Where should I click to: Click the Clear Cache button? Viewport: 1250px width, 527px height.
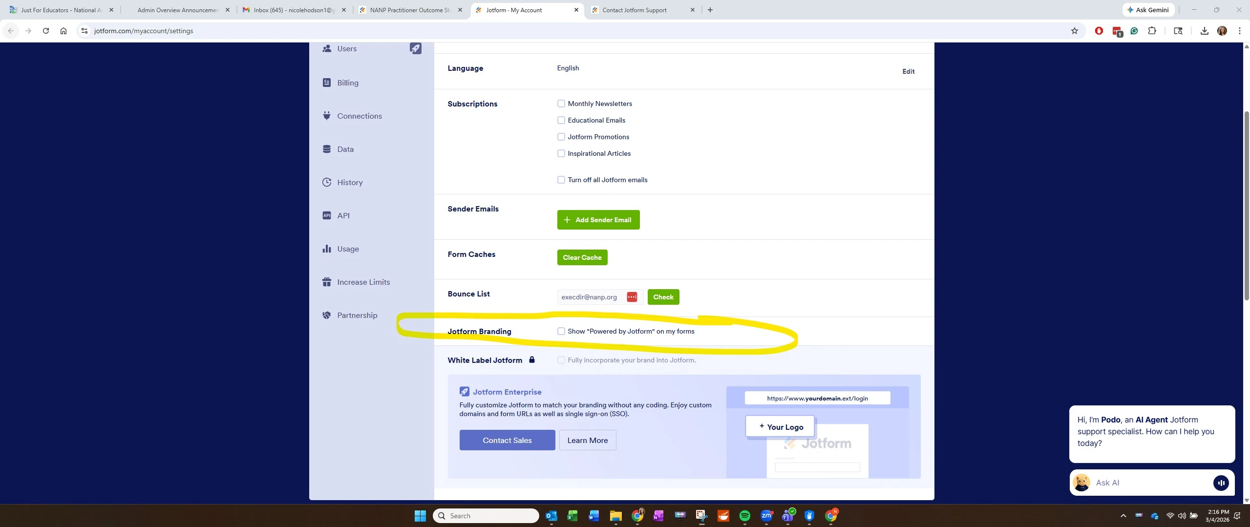[x=581, y=257]
